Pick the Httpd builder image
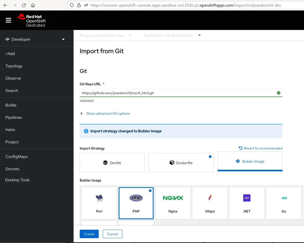Screen dimensions: 304x243 [x=210, y=203]
